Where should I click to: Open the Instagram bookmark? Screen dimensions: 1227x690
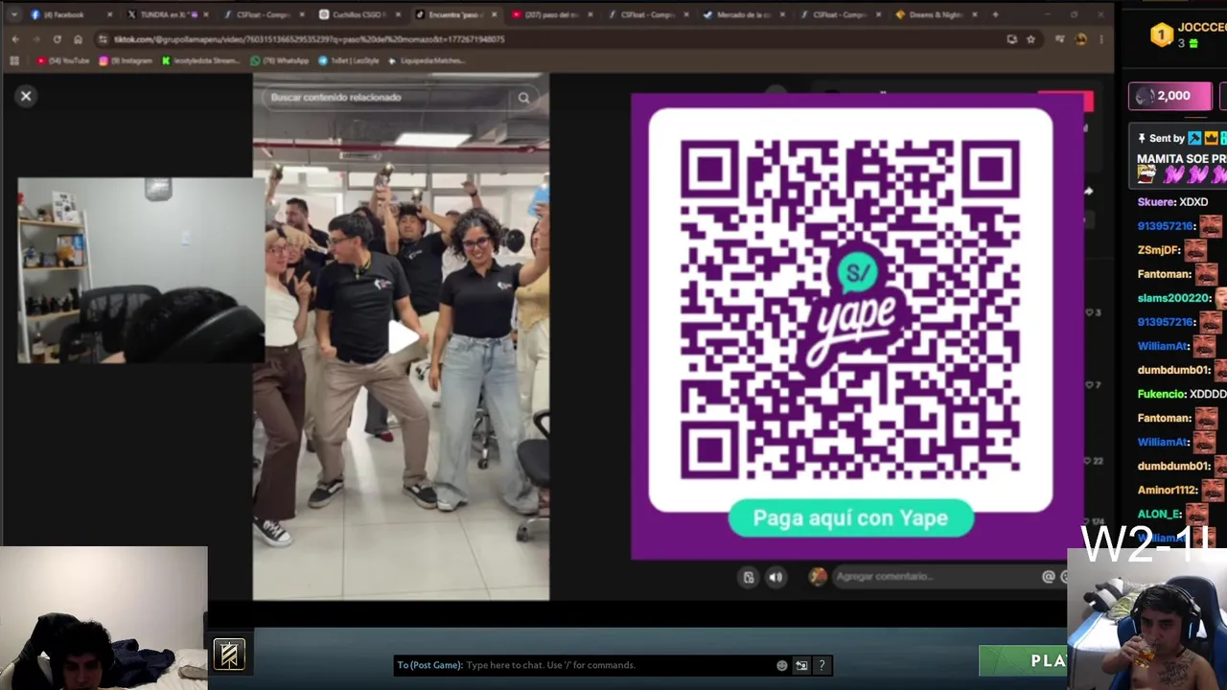(126, 60)
